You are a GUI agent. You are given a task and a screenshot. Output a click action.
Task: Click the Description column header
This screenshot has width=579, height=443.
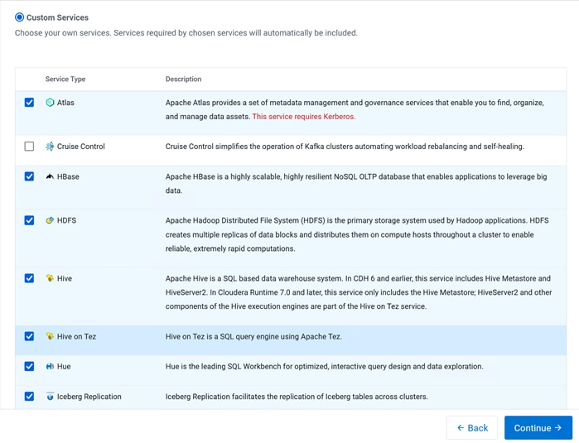click(x=184, y=79)
